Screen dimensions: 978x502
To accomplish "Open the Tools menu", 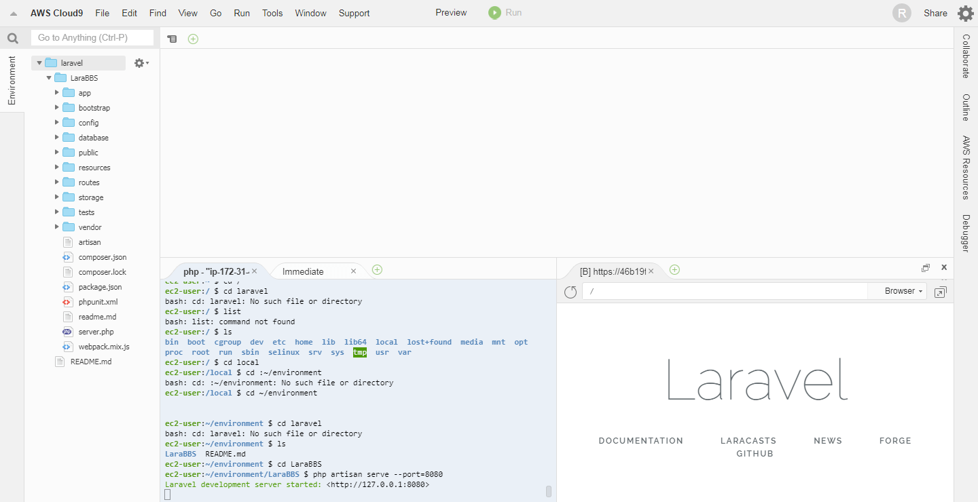I will (x=272, y=13).
